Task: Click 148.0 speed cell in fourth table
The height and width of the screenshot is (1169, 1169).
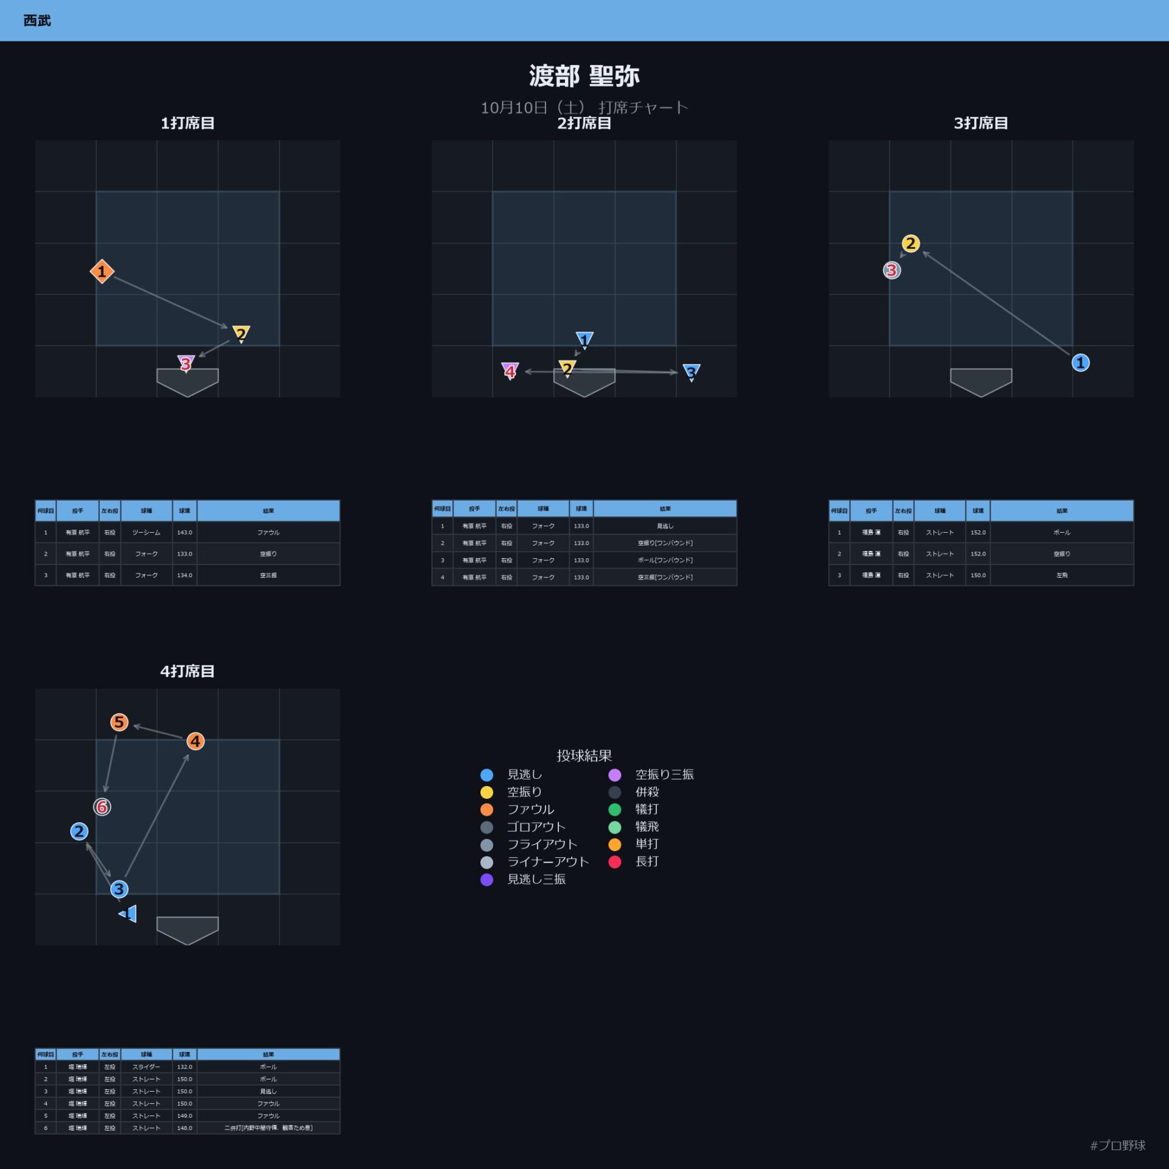Action: click(184, 1128)
